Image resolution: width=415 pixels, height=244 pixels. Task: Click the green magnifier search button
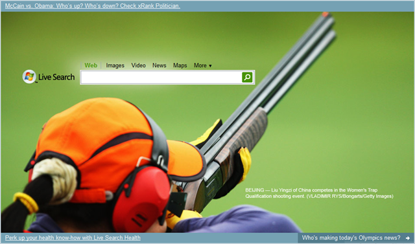click(247, 77)
